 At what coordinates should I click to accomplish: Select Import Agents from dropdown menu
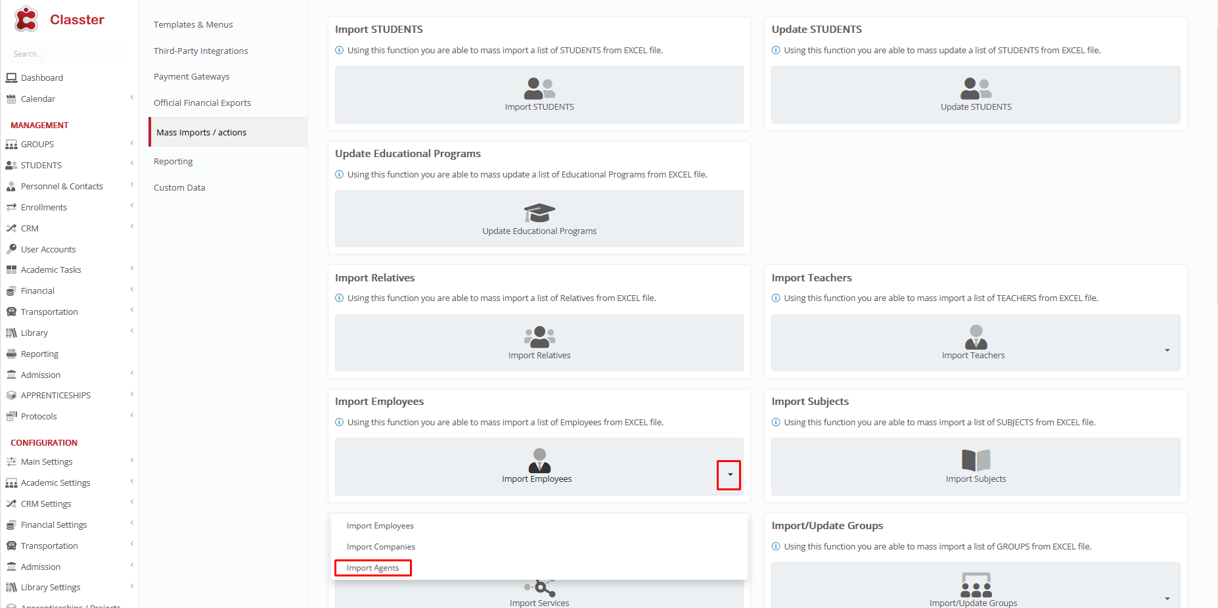(372, 568)
